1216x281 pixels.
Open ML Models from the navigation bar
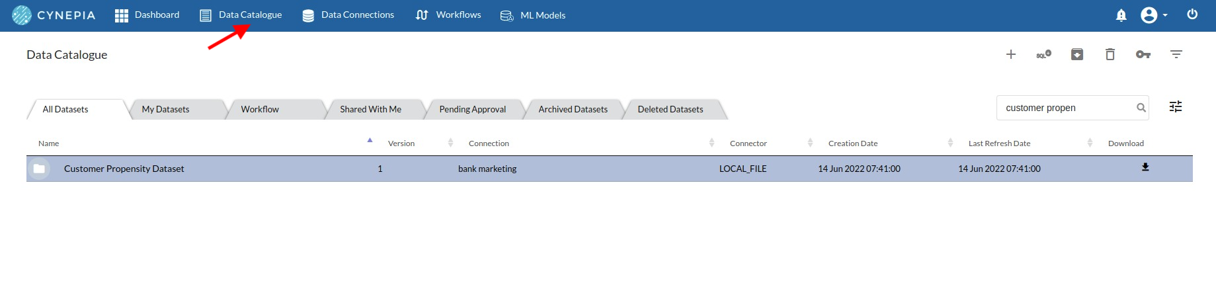click(533, 15)
